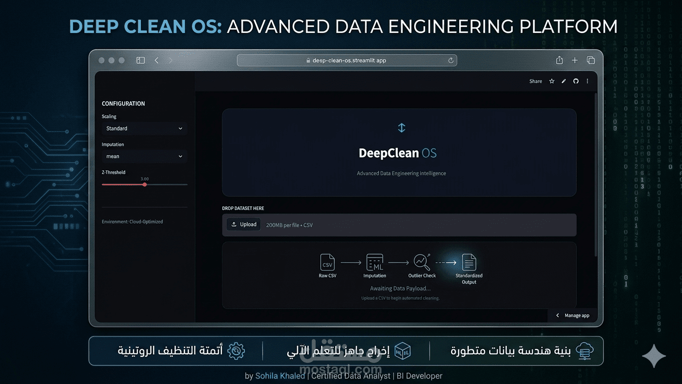This screenshot has height=384, width=682.
Task: Click the "CONFIGURATION" sidebar heading
Action: click(x=123, y=103)
